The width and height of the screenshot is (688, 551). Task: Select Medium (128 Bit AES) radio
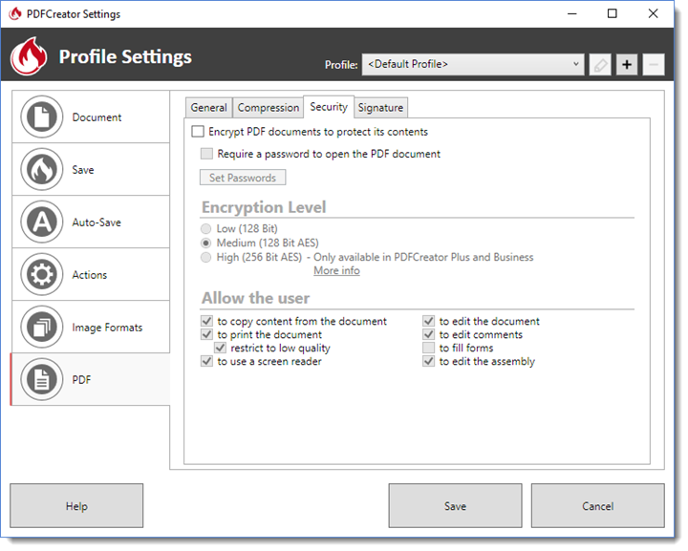pyautogui.click(x=205, y=243)
